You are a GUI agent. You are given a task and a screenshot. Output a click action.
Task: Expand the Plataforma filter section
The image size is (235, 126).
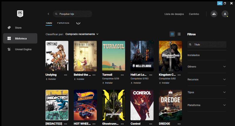click(x=207, y=105)
